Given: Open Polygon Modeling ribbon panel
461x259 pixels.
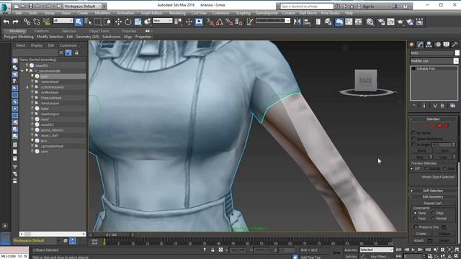Looking at the screenshot, I should [19, 37].
